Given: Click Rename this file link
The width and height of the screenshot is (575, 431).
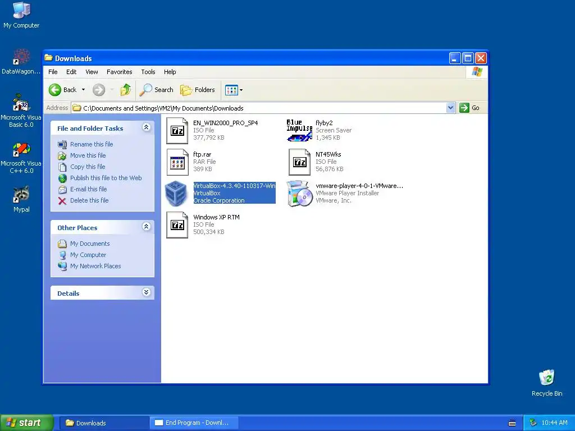Looking at the screenshot, I should click(92, 144).
